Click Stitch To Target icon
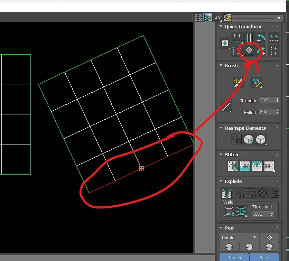Image resolution: width=289 pixels, height=261 pixels. coord(233,166)
